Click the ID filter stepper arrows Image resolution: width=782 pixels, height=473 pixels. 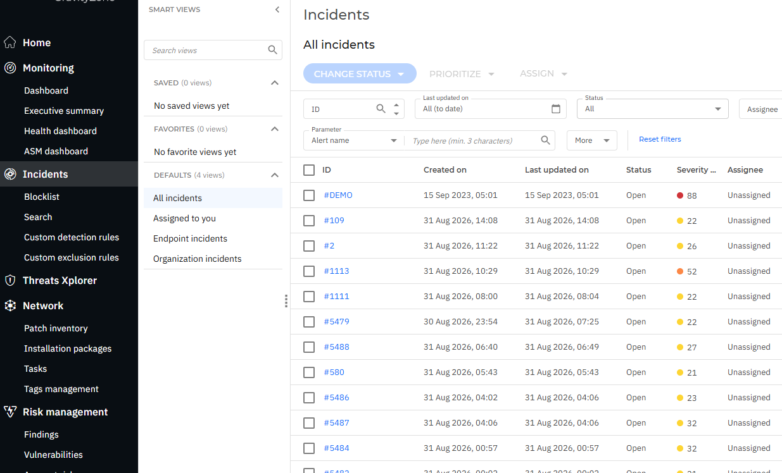click(396, 109)
